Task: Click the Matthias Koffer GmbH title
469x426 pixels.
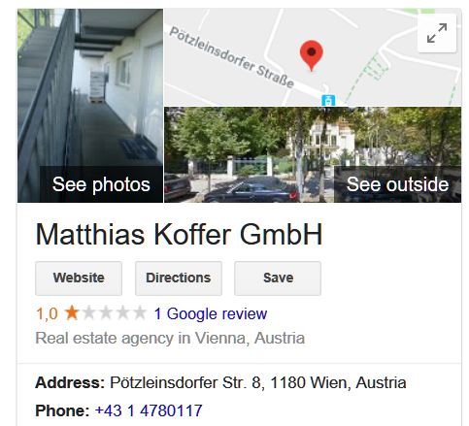Action: (179, 234)
